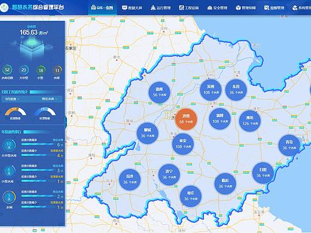
Task: Go to the 监督管理 tab
Action: pyautogui.click(x=274, y=8)
